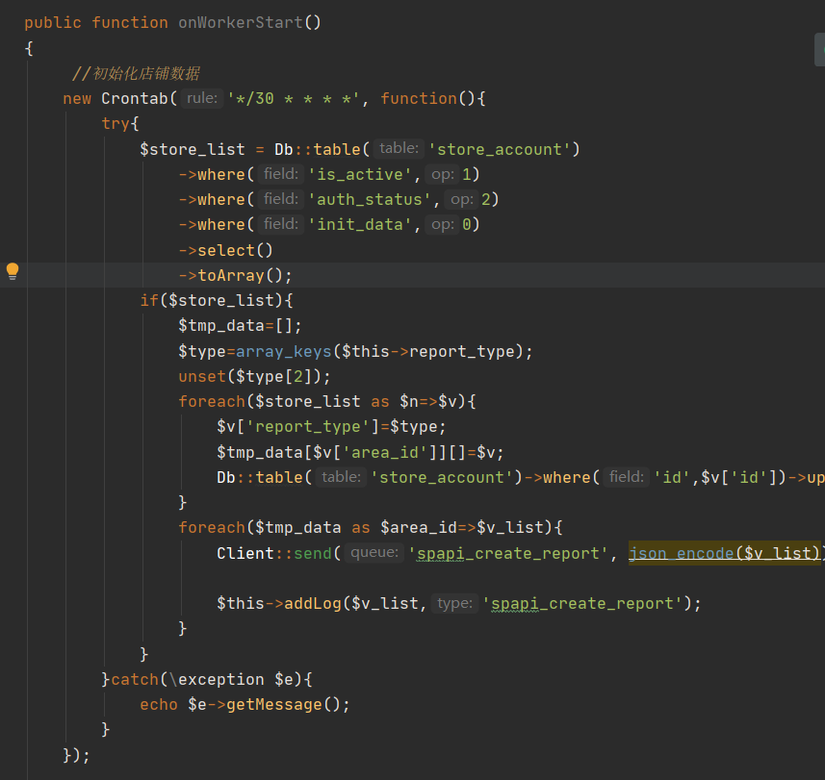Screen dimensions: 825x780
Task: Click the $store_list variable assignment
Action: [x=193, y=149]
